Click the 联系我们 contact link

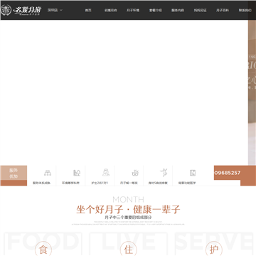245,10
